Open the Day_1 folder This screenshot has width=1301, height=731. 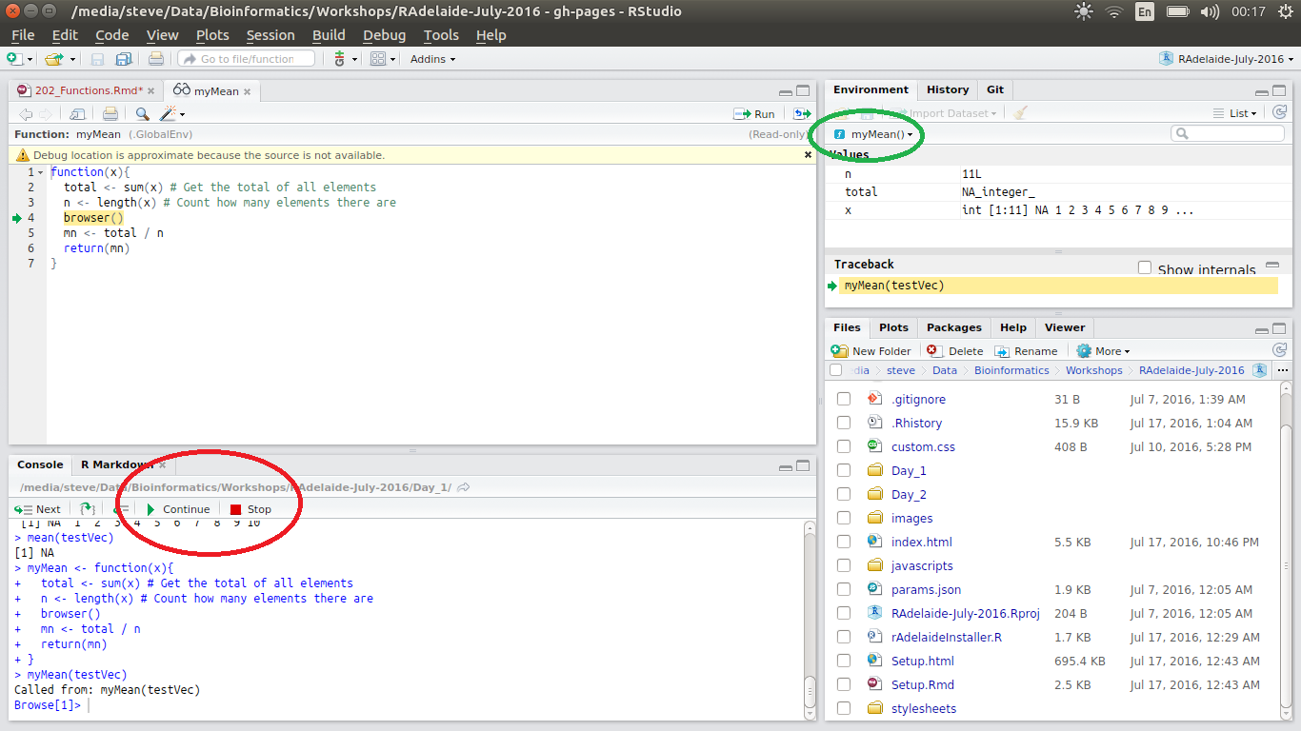909,470
